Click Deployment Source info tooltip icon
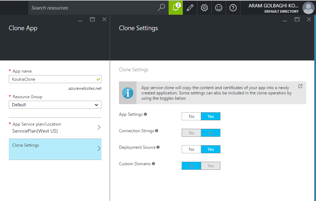 point(158,147)
